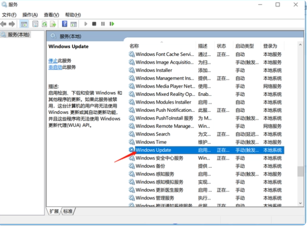This screenshot has width=307, height=226.
Task: Open the 查看(V) menu
Action: pyautogui.click(x=51, y=15)
